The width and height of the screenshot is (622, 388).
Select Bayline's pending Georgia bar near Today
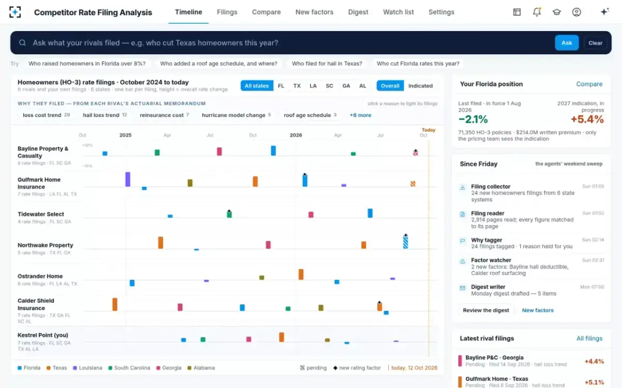(415, 153)
